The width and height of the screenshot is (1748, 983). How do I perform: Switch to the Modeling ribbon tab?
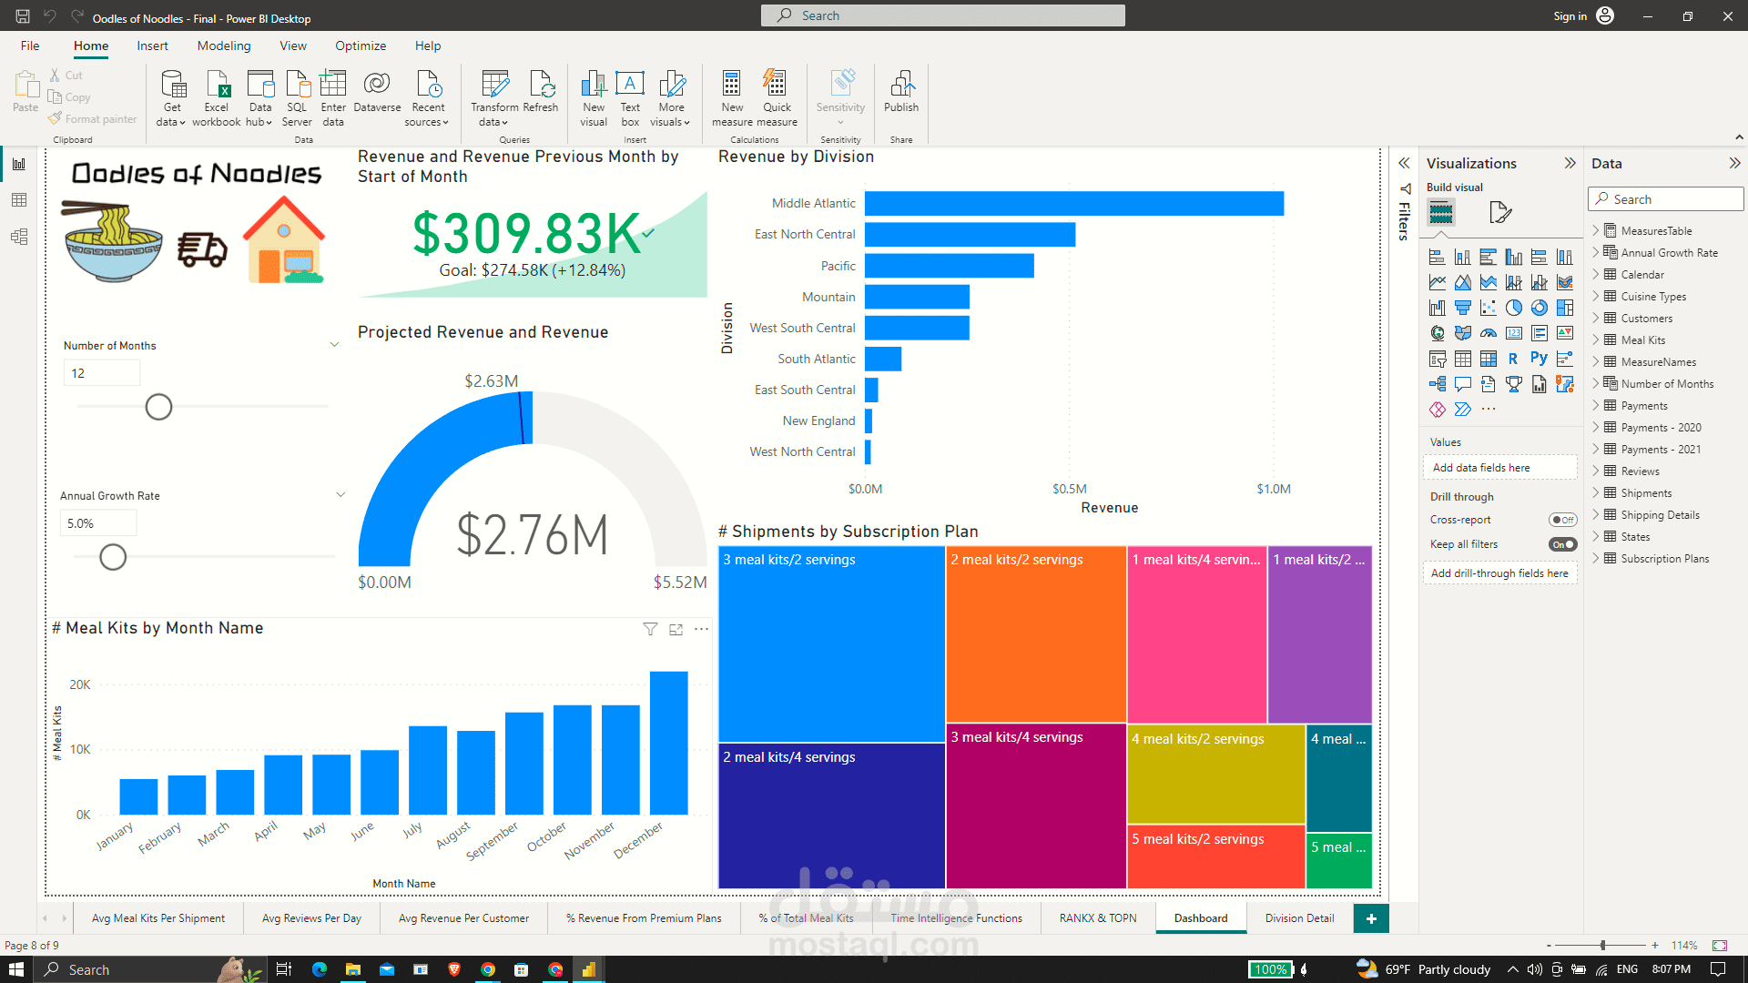point(224,46)
